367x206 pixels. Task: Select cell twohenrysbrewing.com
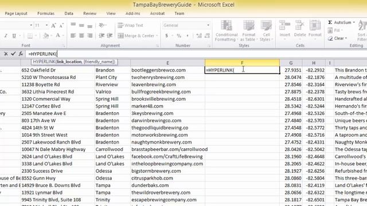coord(167,77)
